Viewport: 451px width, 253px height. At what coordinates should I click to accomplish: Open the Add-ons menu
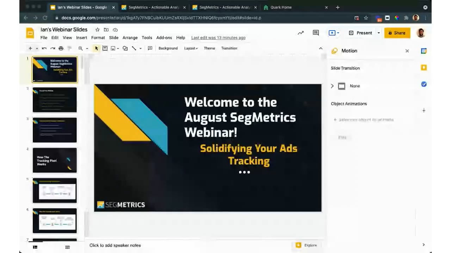(164, 38)
